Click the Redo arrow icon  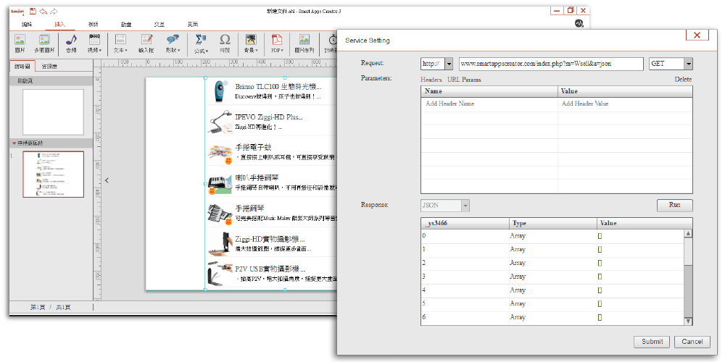[54, 11]
